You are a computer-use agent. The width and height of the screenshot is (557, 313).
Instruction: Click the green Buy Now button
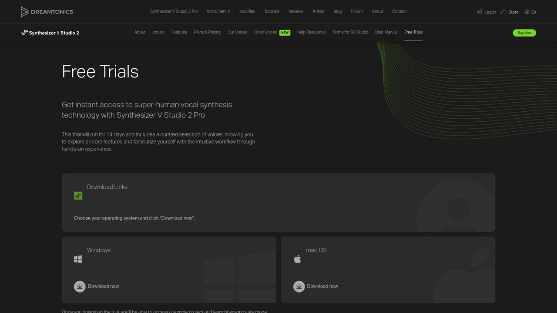coord(524,33)
